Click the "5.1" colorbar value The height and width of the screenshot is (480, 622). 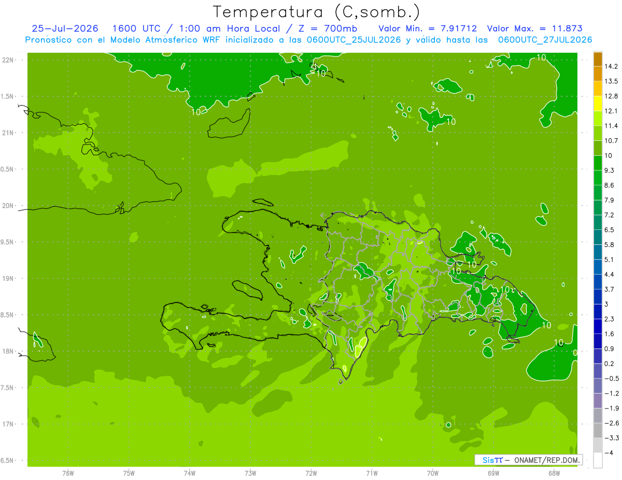click(610, 259)
